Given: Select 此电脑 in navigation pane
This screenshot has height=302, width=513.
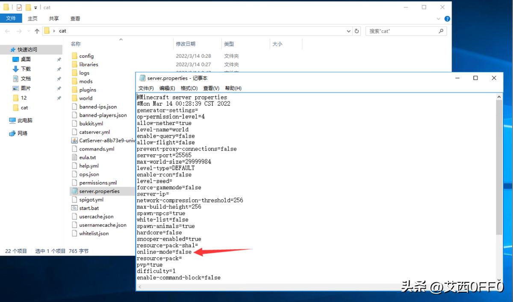Looking at the screenshot, I should coord(25,121).
